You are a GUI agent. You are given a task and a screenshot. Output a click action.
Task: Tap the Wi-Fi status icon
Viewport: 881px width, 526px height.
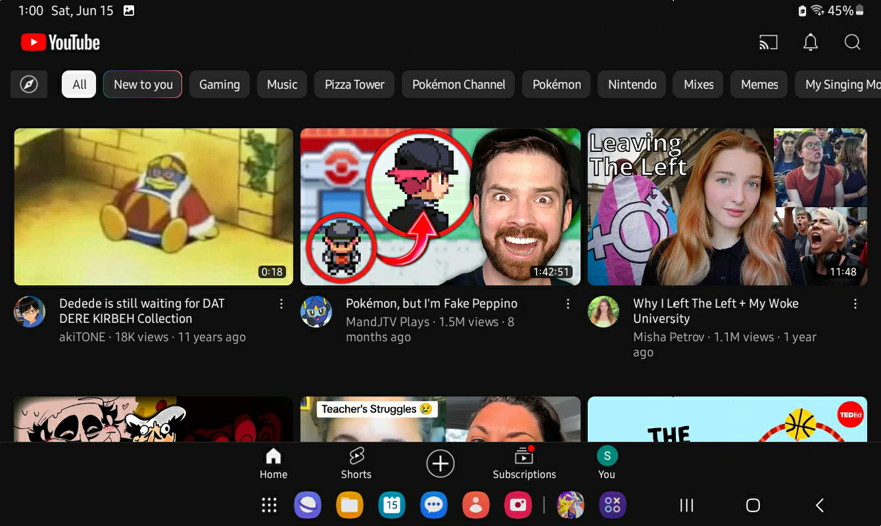click(x=818, y=11)
